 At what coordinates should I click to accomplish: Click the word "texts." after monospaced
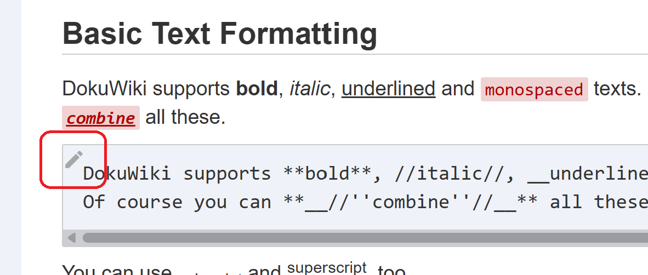point(617,89)
